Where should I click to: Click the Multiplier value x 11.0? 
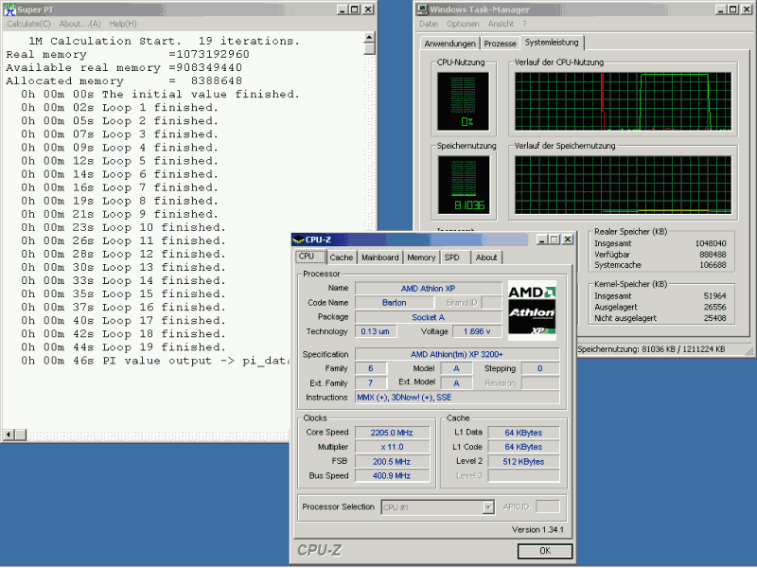392,447
